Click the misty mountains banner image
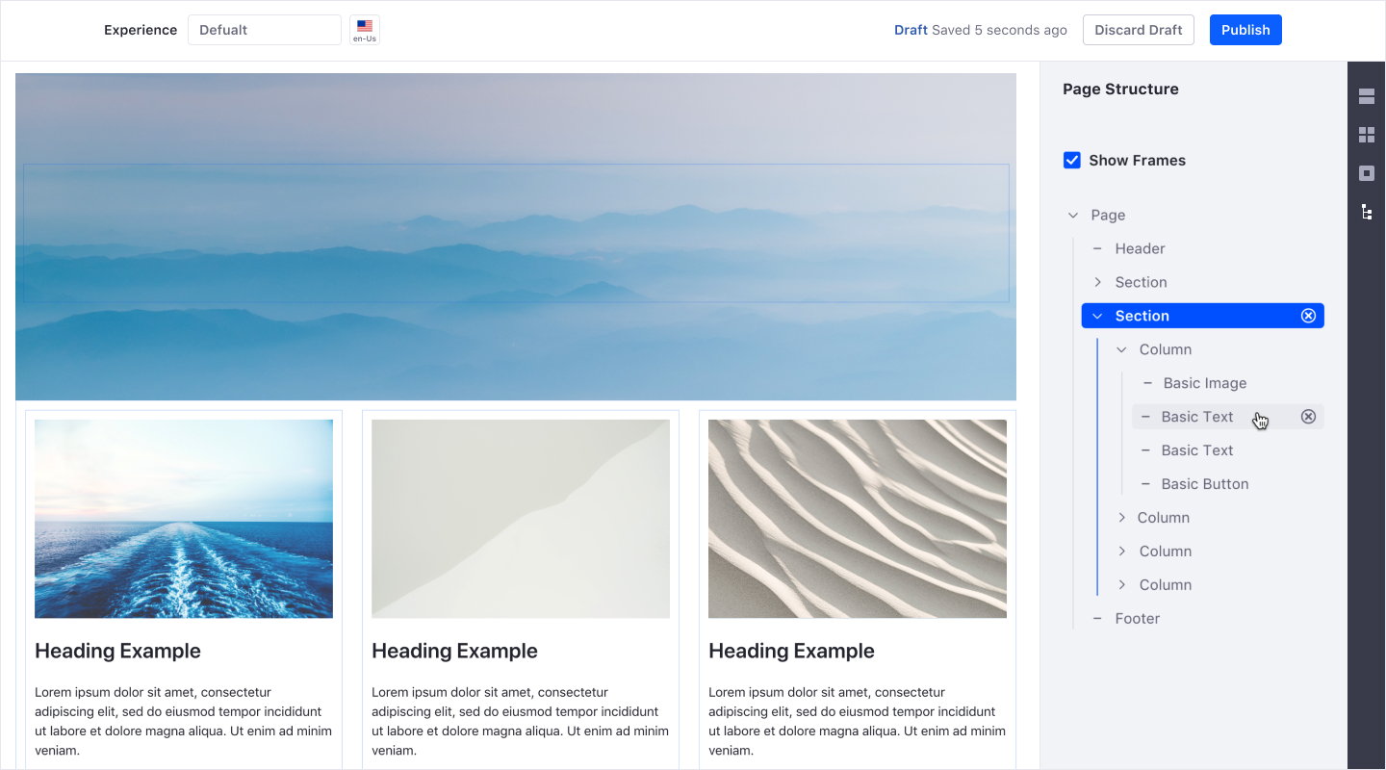This screenshot has height=770, width=1386. coord(516,237)
